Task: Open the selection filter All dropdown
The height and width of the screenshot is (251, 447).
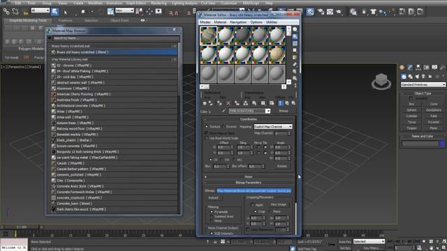Action: (x=41, y=10)
